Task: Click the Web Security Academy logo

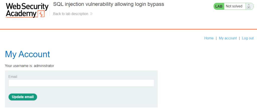Action: [x=25, y=10]
